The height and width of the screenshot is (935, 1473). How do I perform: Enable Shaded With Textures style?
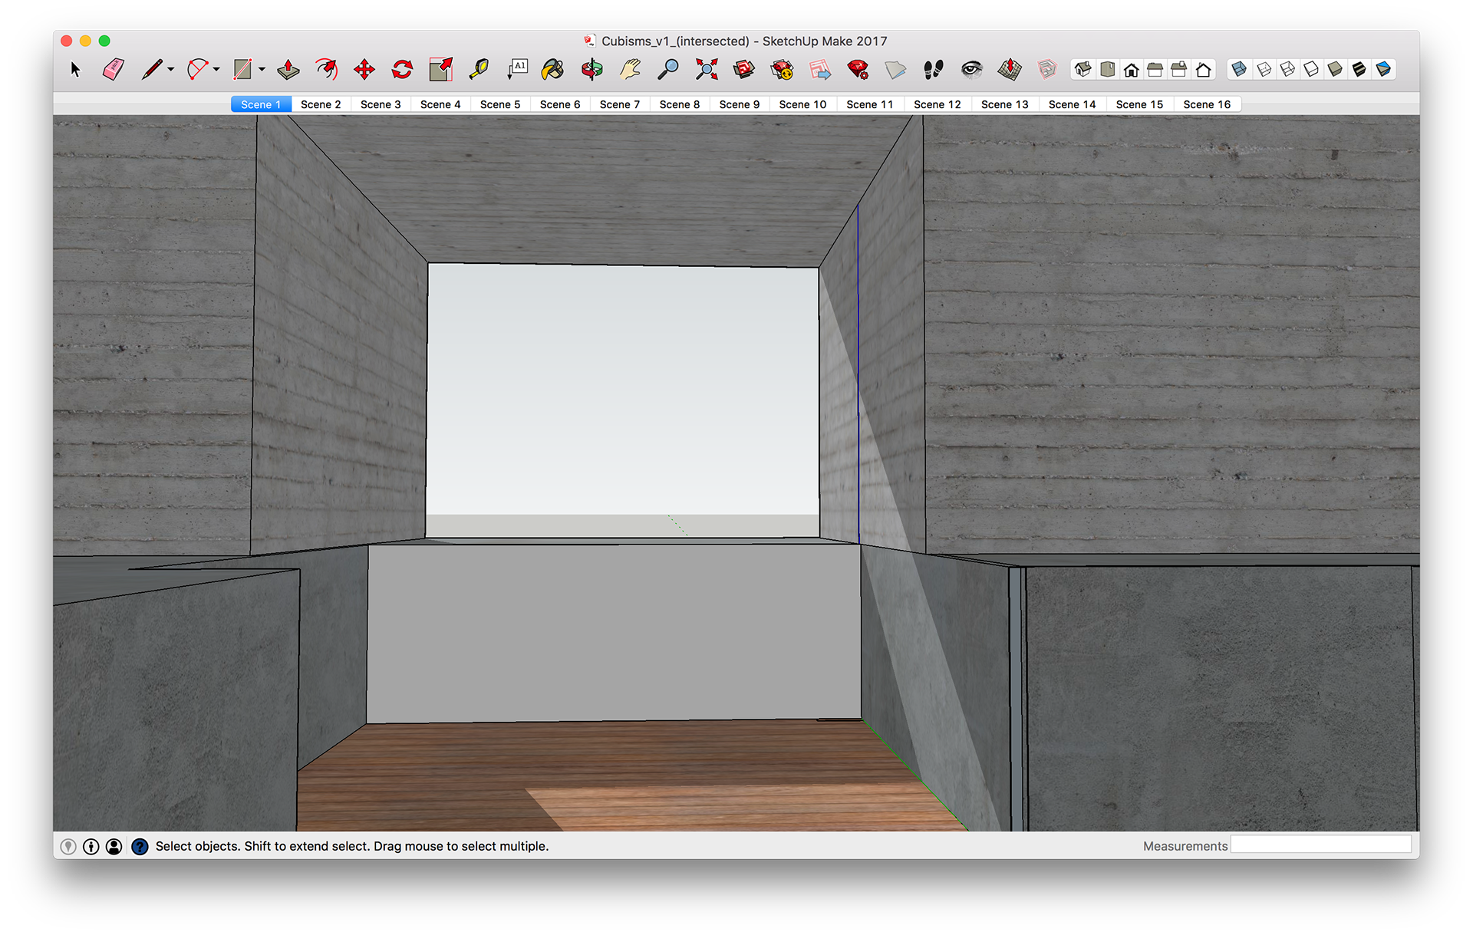(1359, 70)
